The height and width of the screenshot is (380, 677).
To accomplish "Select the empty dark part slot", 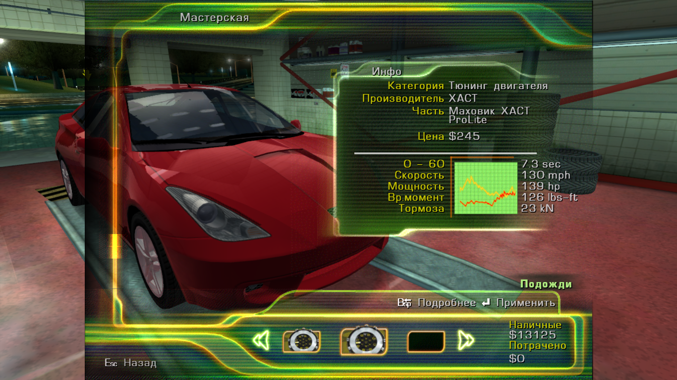I will click(x=426, y=341).
